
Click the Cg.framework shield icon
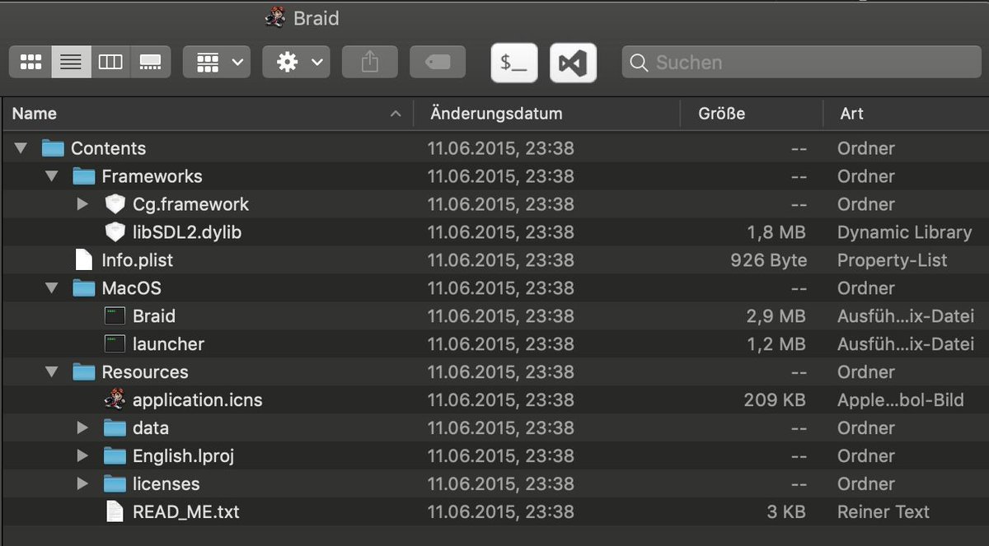point(115,204)
